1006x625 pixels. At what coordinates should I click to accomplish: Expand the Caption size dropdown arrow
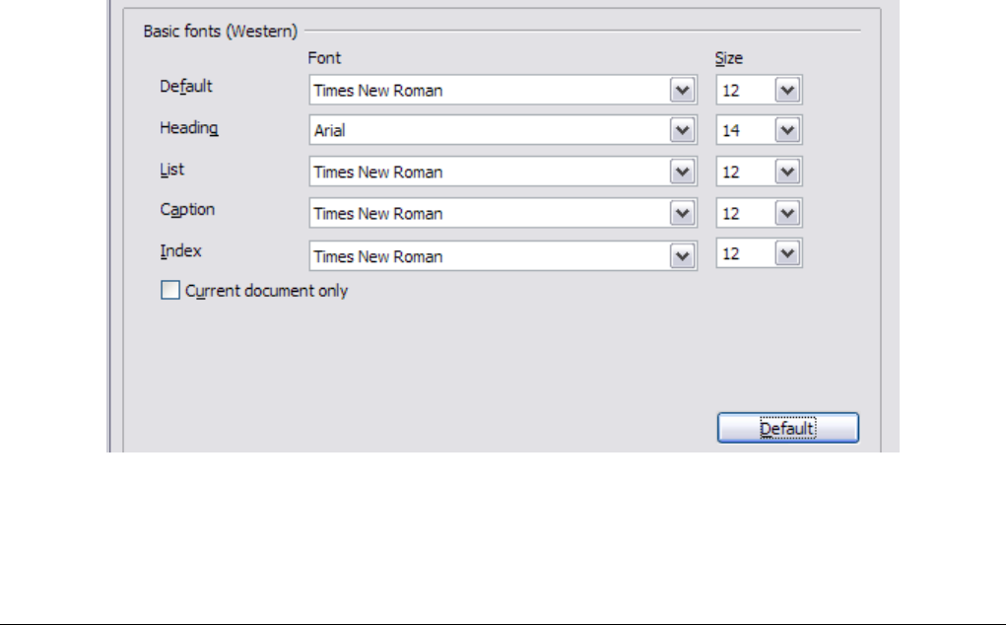pyautogui.click(x=785, y=213)
